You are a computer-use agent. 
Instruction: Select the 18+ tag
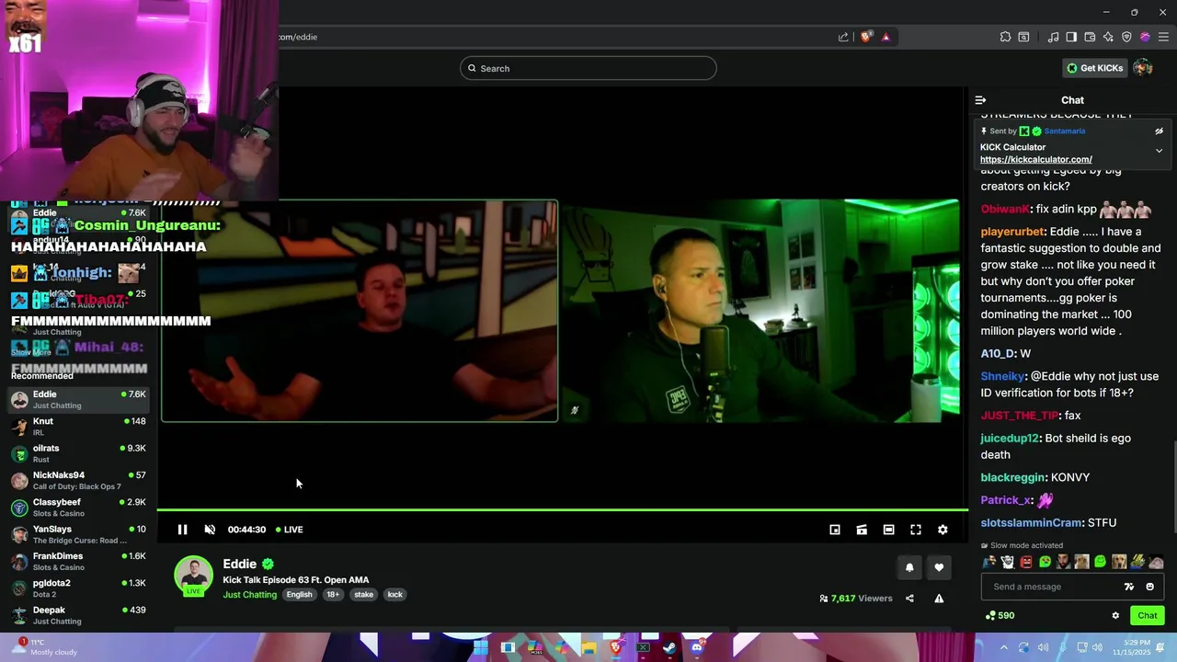333,595
